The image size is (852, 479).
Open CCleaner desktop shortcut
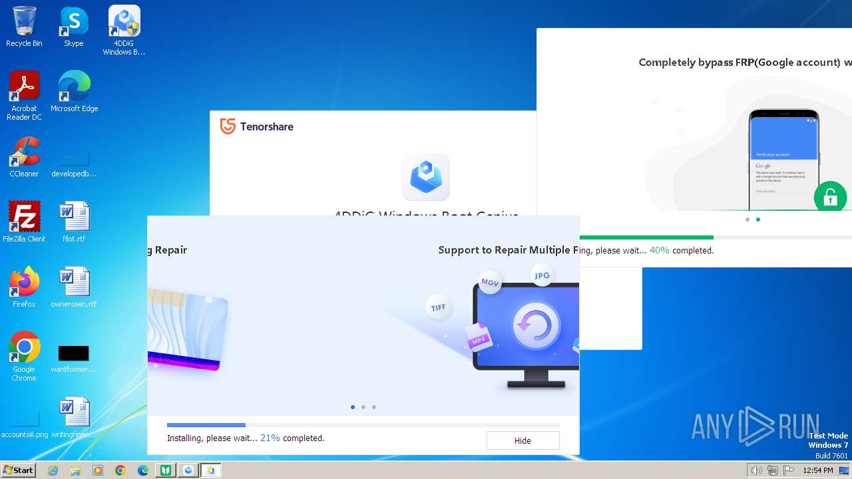pyautogui.click(x=24, y=157)
